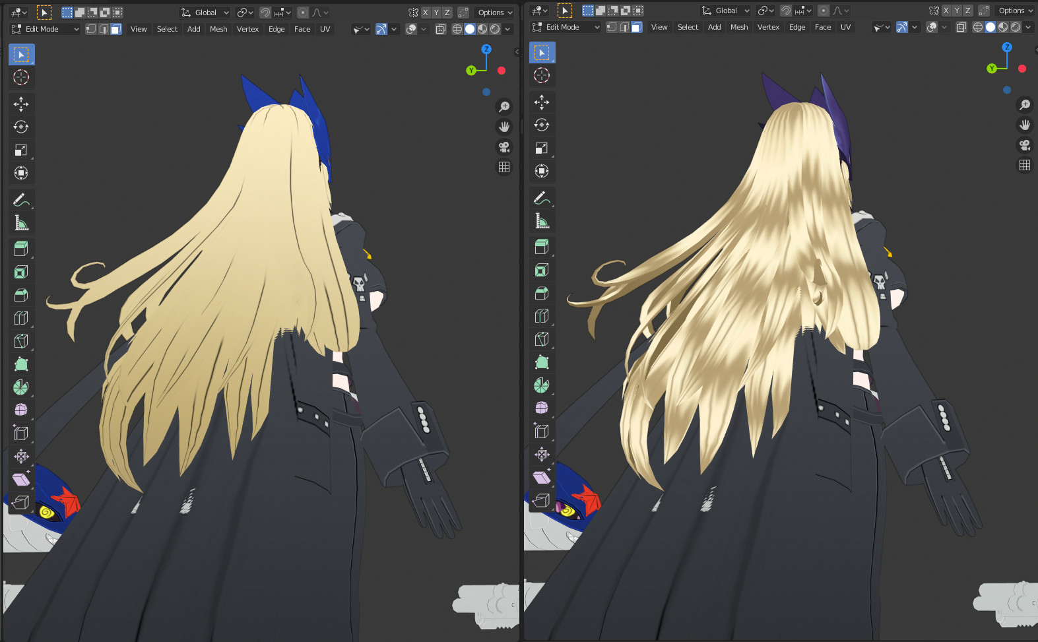Click blue Z axis ball in left viewport gizmo
The height and width of the screenshot is (642, 1038).
[486, 49]
